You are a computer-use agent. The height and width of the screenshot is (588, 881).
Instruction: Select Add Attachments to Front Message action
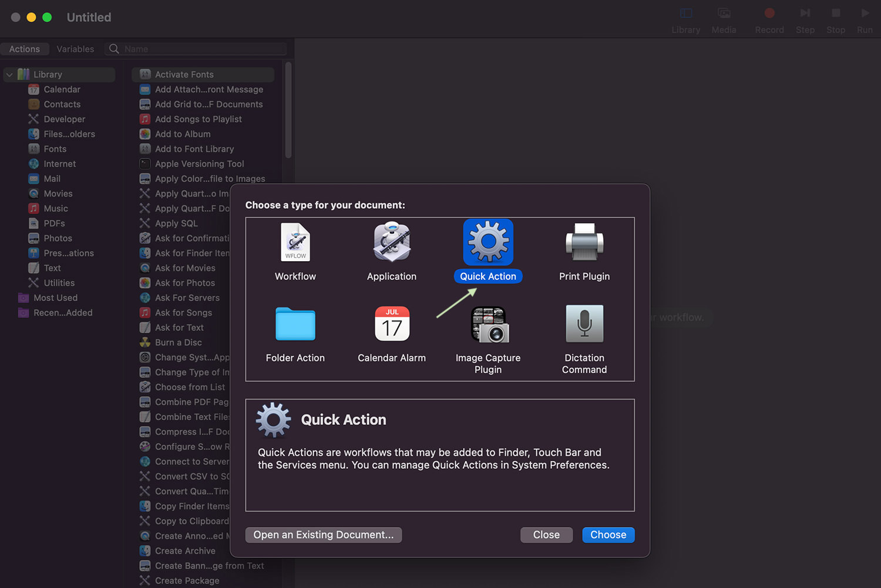click(x=203, y=89)
